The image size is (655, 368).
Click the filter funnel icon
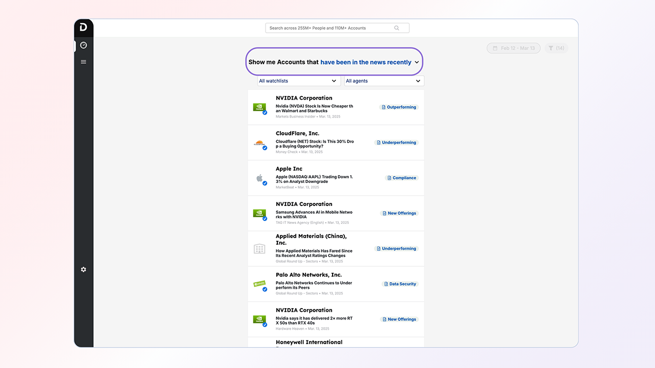551,48
